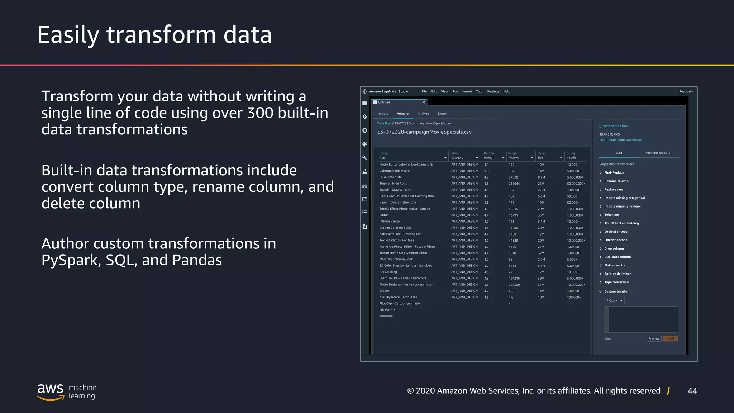Open the Experiments flask icon

(x=364, y=172)
